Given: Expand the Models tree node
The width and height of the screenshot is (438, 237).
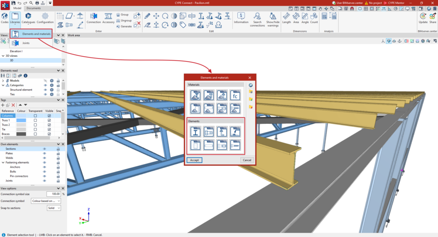Looking at the screenshot, I should [3, 81].
